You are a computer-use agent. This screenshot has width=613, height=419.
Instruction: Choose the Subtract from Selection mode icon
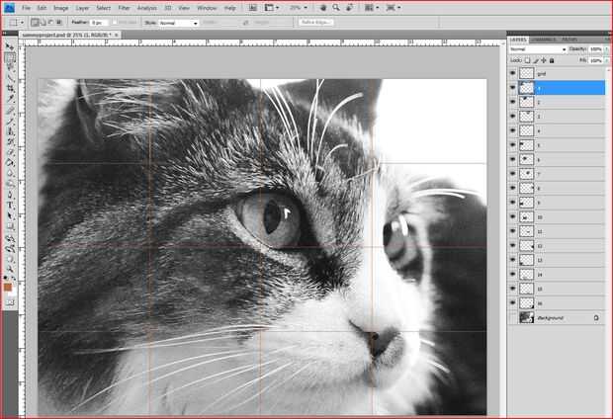tap(50, 23)
